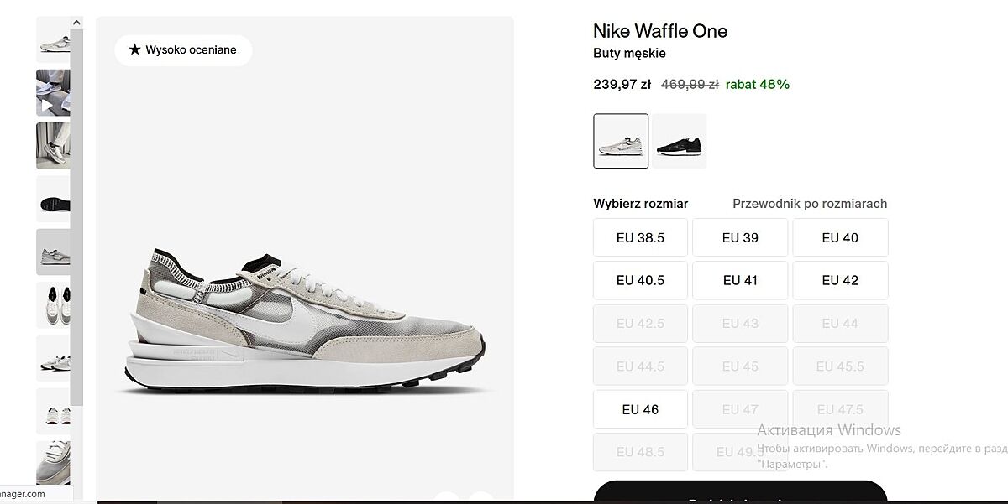The image size is (1008, 504).
Task: Click the scrollbar up arrow
Action: coord(76,23)
